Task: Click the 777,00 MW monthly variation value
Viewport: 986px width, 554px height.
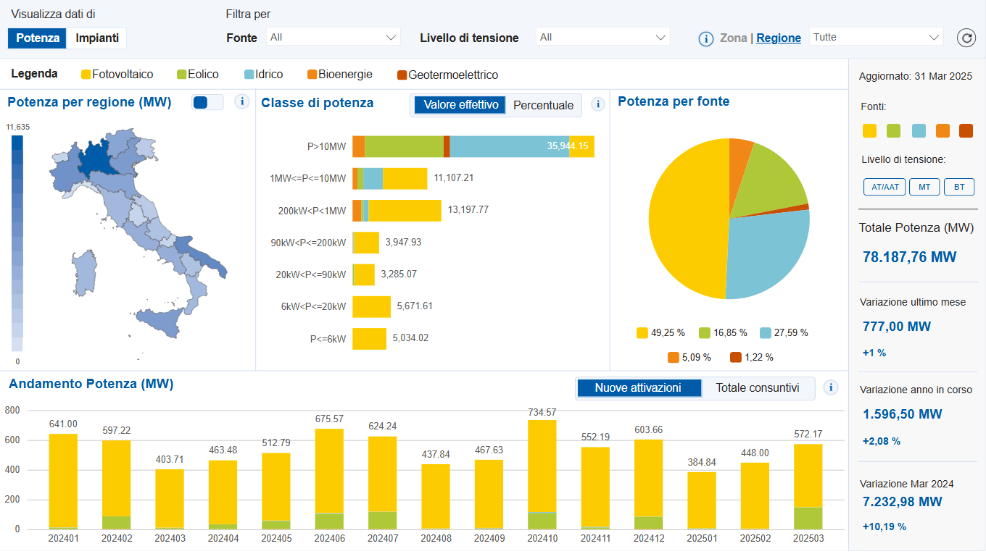Action: click(896, 327)
